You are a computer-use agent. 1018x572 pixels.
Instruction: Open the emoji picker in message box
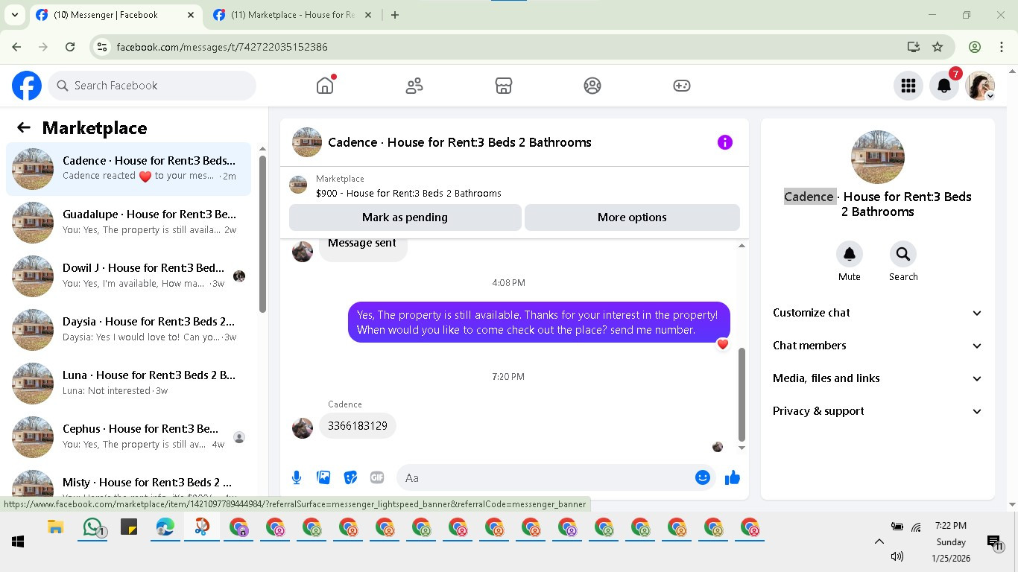[703, 477]
